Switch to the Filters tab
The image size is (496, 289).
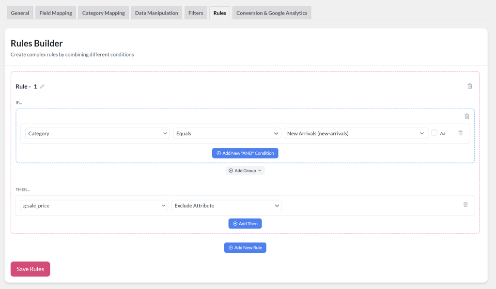point(196,13)
